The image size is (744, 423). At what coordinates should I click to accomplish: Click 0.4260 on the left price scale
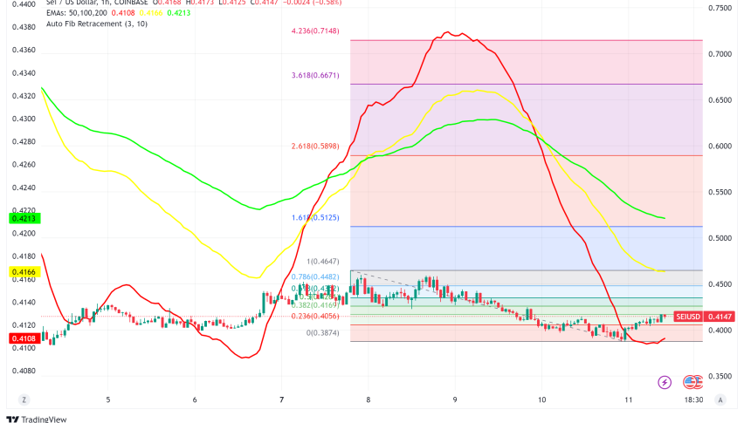pyautogui.click(x=24, y=164)
